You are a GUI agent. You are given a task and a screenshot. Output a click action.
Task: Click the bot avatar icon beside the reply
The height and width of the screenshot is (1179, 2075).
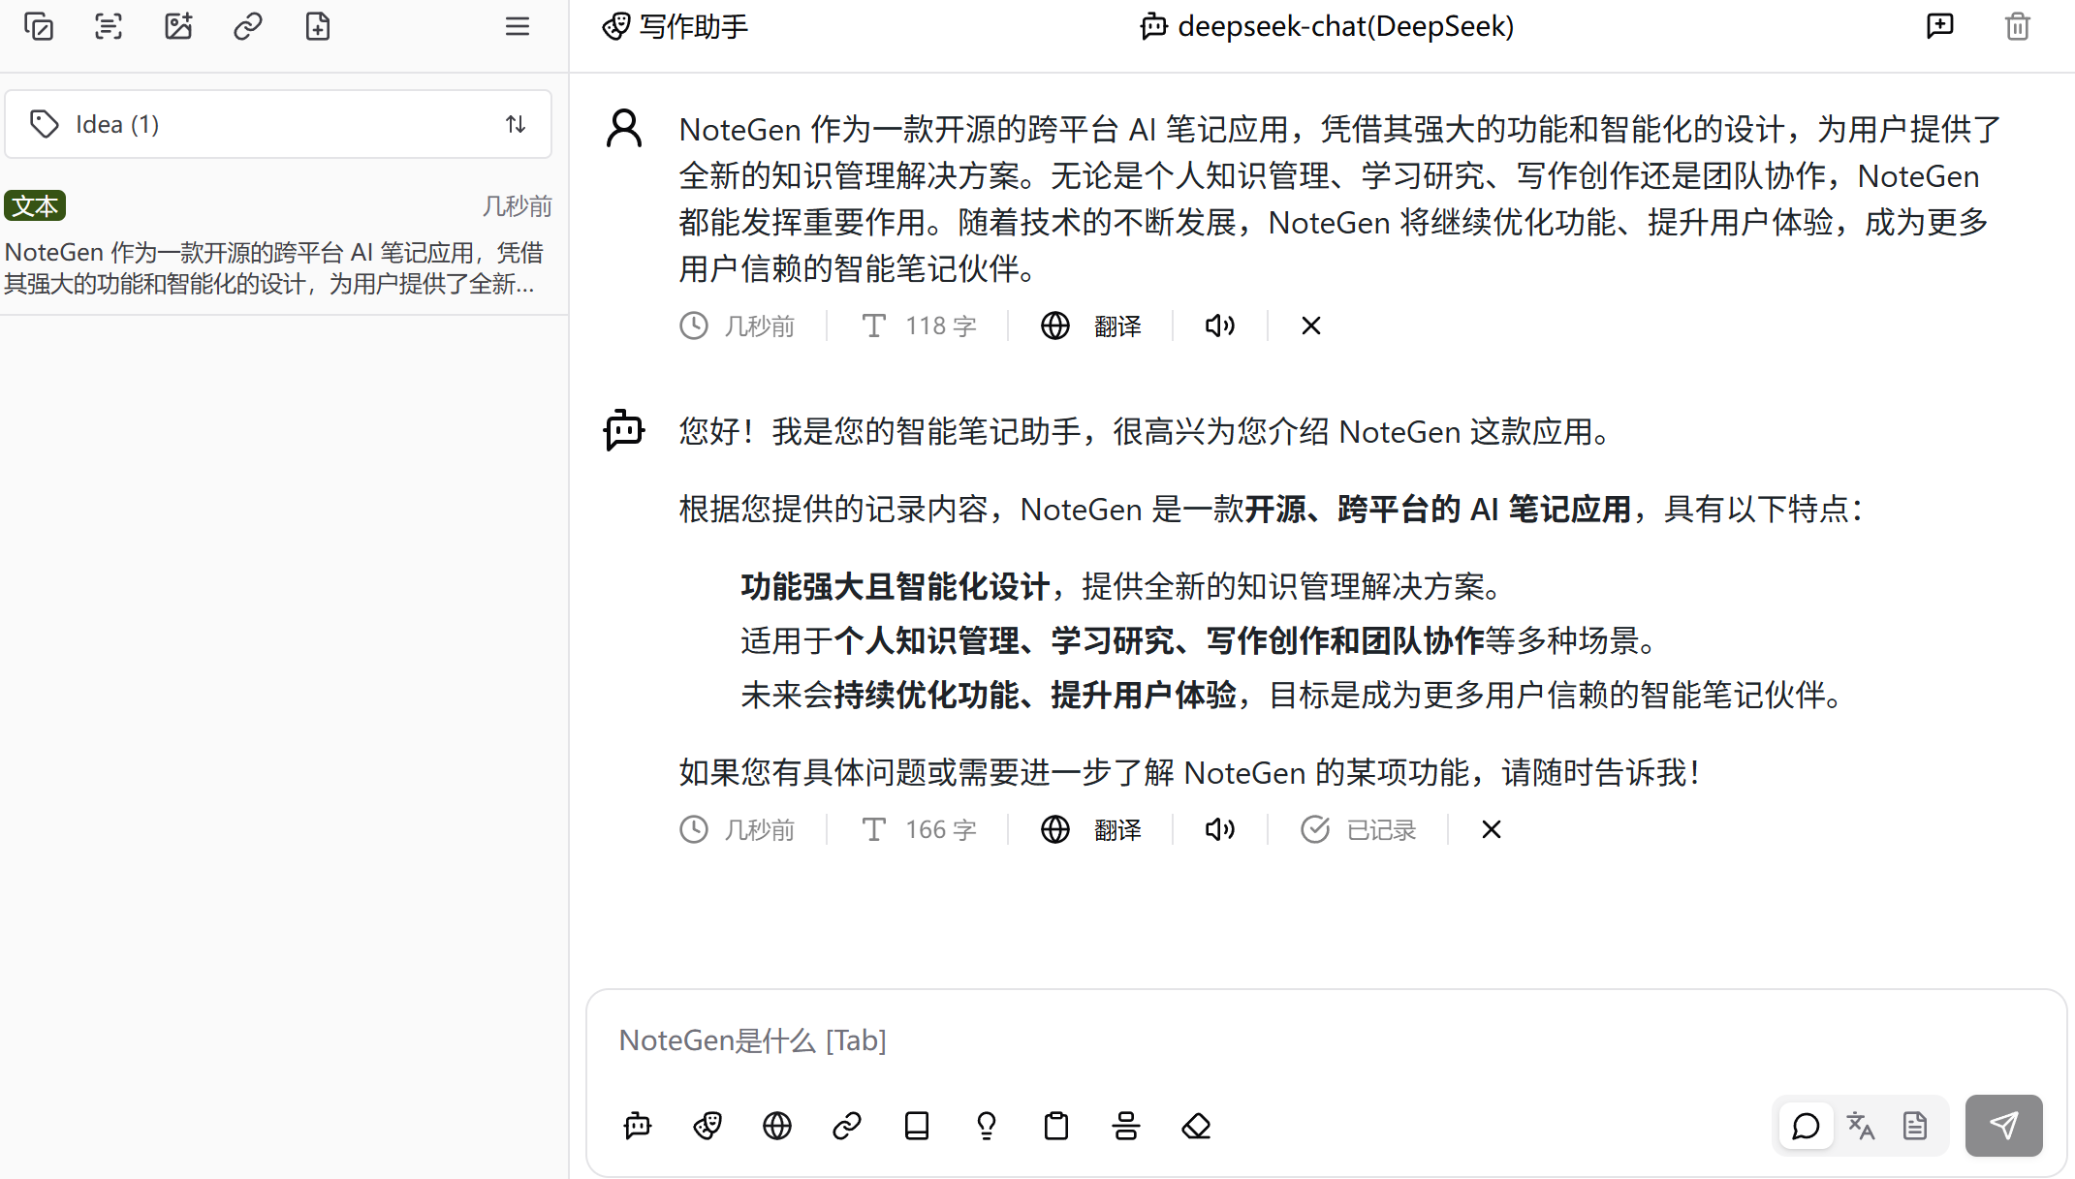[x=624, y=429]
